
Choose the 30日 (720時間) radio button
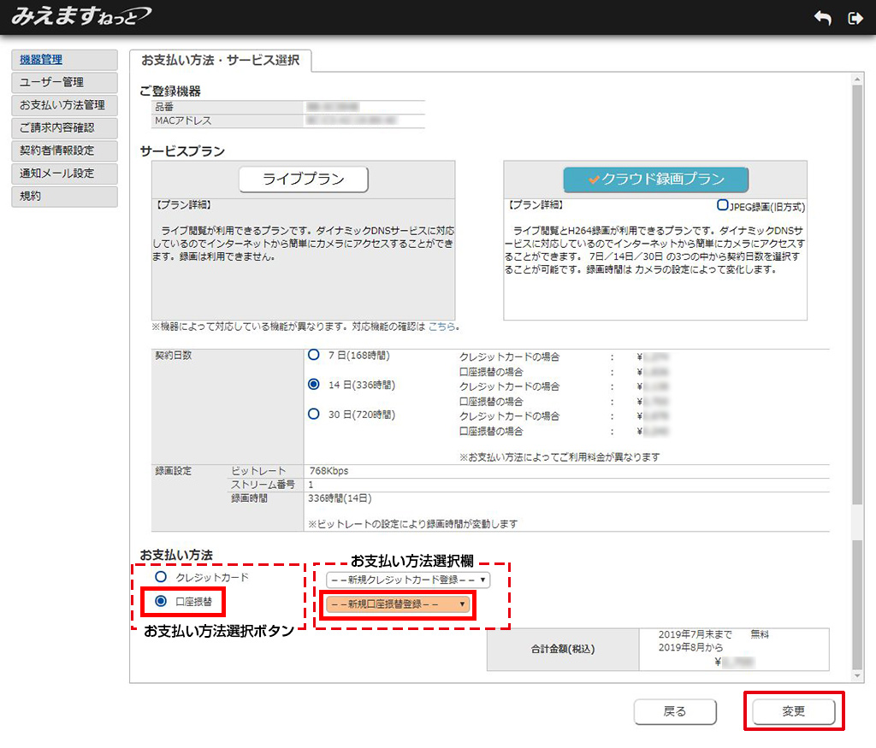pyautogui.click(x=314, y=415)
